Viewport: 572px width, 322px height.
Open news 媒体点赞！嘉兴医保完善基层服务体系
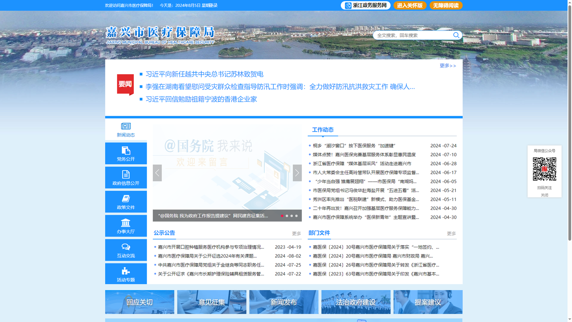[364, 155]
